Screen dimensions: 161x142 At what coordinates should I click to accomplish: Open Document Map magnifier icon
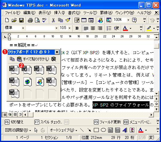[109, 20]
